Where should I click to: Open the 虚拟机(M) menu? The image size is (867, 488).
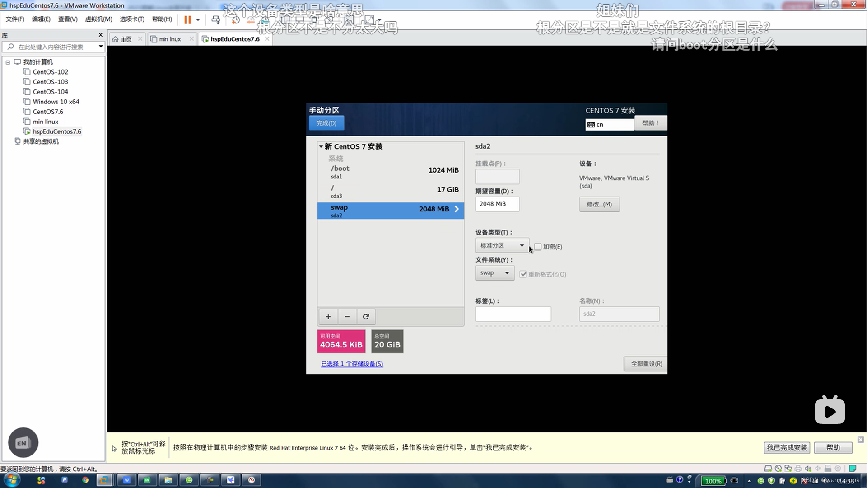coord(98,19)
